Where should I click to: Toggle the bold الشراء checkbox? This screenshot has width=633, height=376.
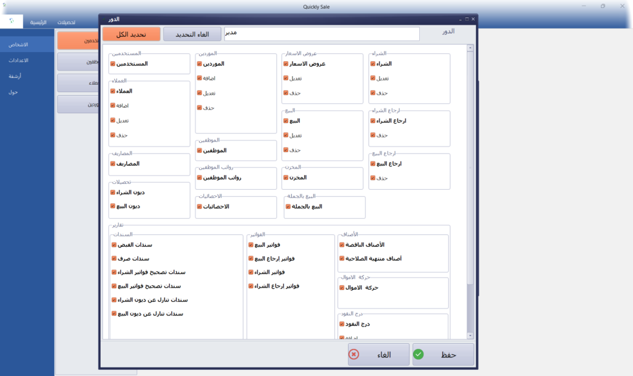tap(373, 64)
